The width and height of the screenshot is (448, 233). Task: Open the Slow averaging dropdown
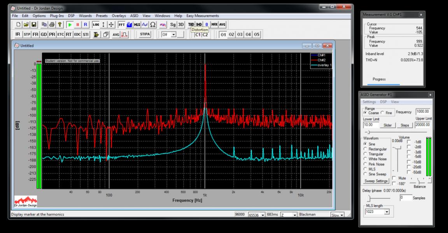tap(342, 215)
